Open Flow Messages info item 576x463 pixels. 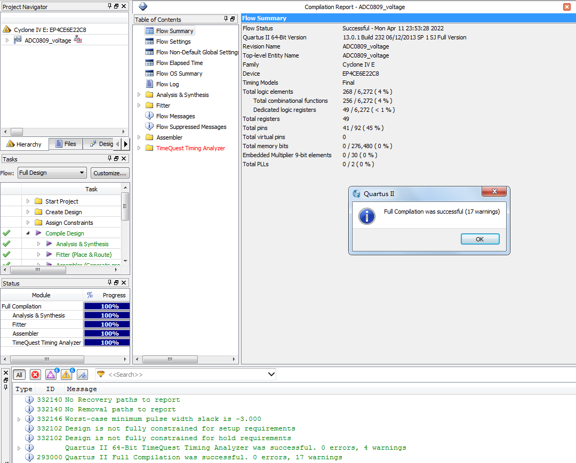point(175,116)
